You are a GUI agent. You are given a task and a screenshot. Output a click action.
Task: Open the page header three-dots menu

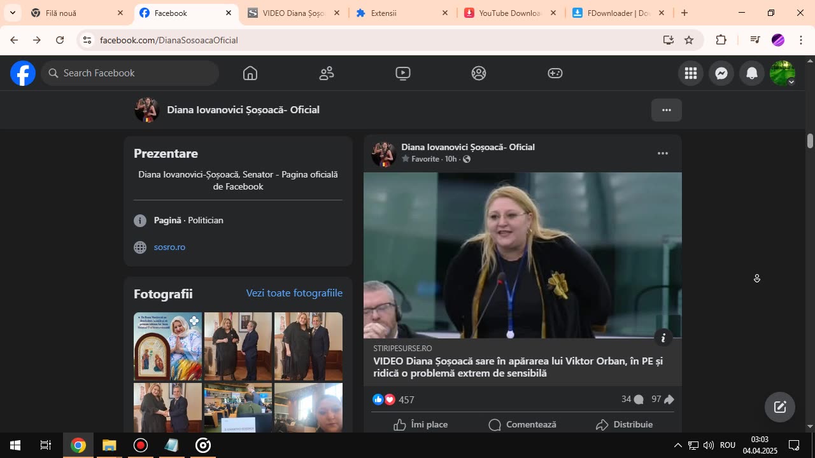click(x=667, y=110)
